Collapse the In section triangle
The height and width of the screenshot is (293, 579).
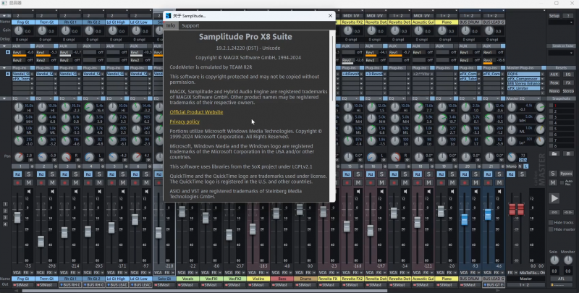pos(4,16)
